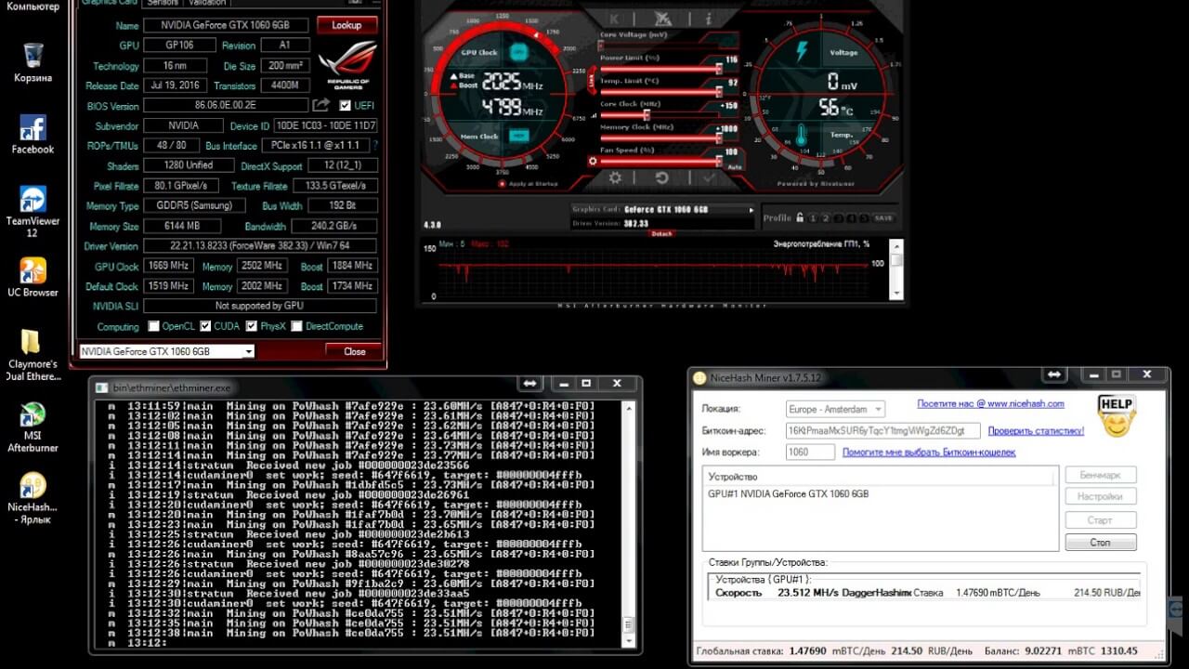The width and height of the screenshot is (1189, 669).
Task: Open the Claymore's Dual Ethereum desktop folder
Action: coord(33,342)
